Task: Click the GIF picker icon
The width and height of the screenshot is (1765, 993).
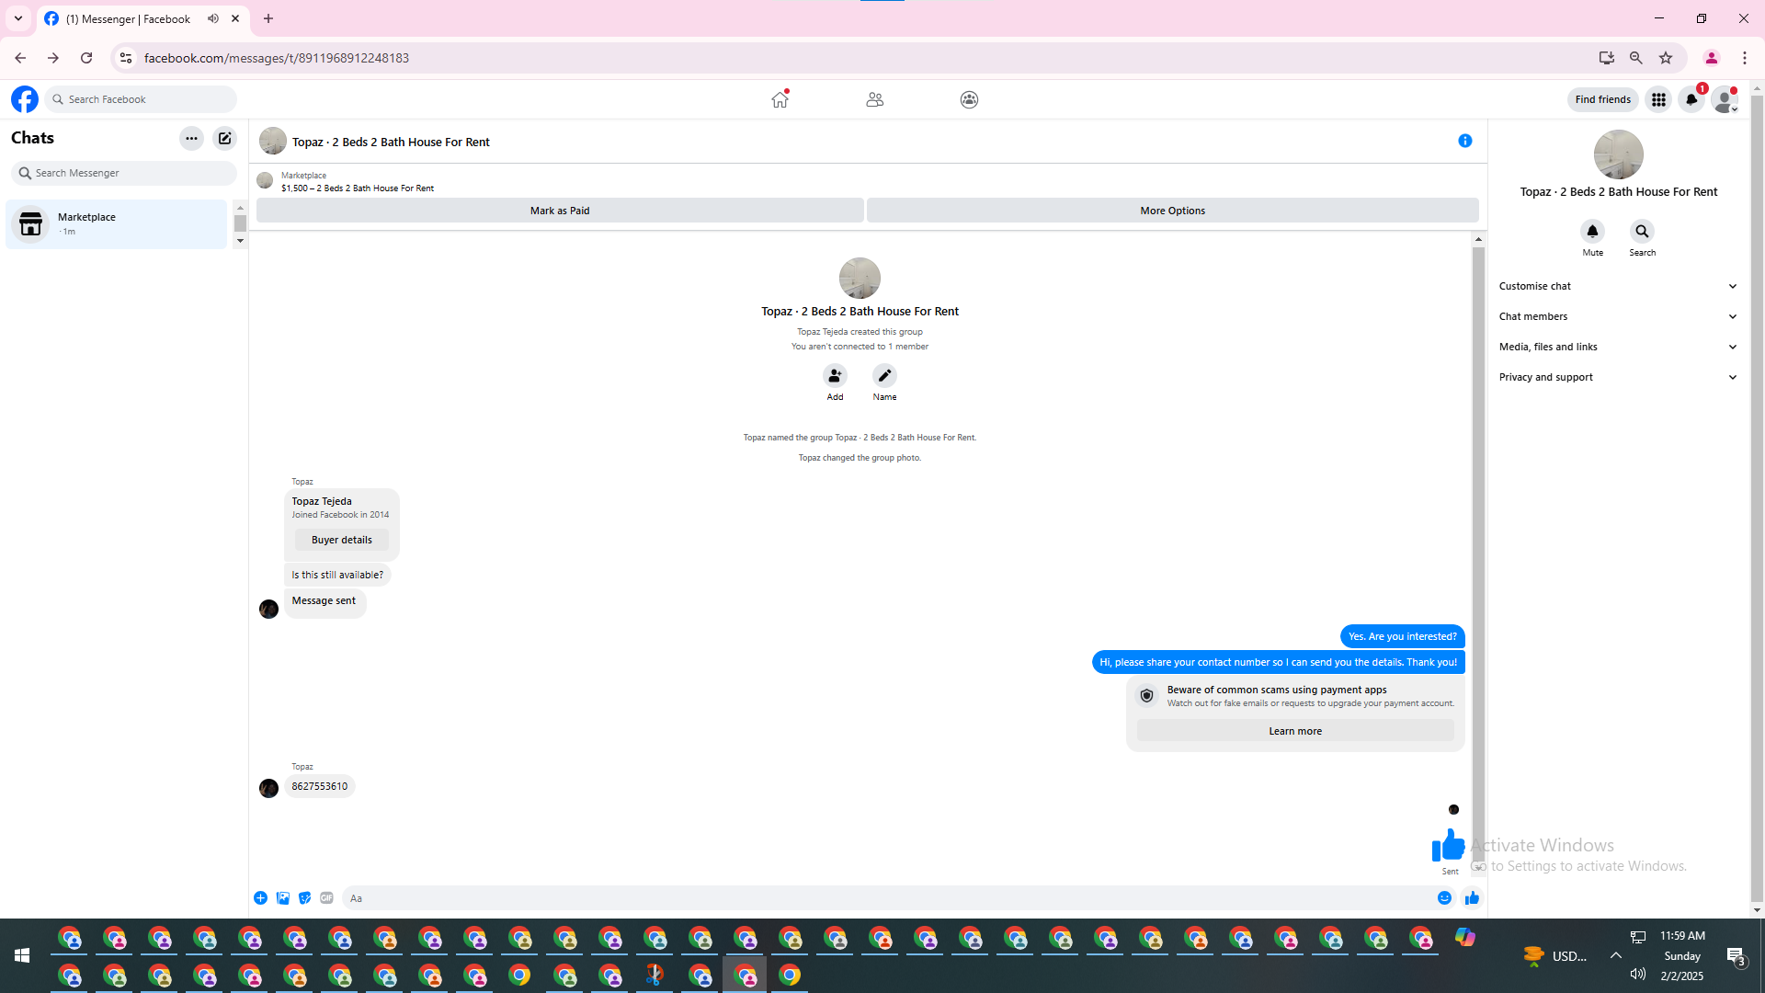Action: (x=326, y=898)
